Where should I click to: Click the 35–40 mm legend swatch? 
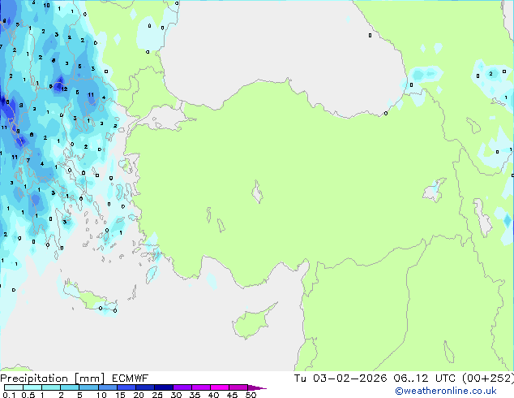[x=200, y=387]
